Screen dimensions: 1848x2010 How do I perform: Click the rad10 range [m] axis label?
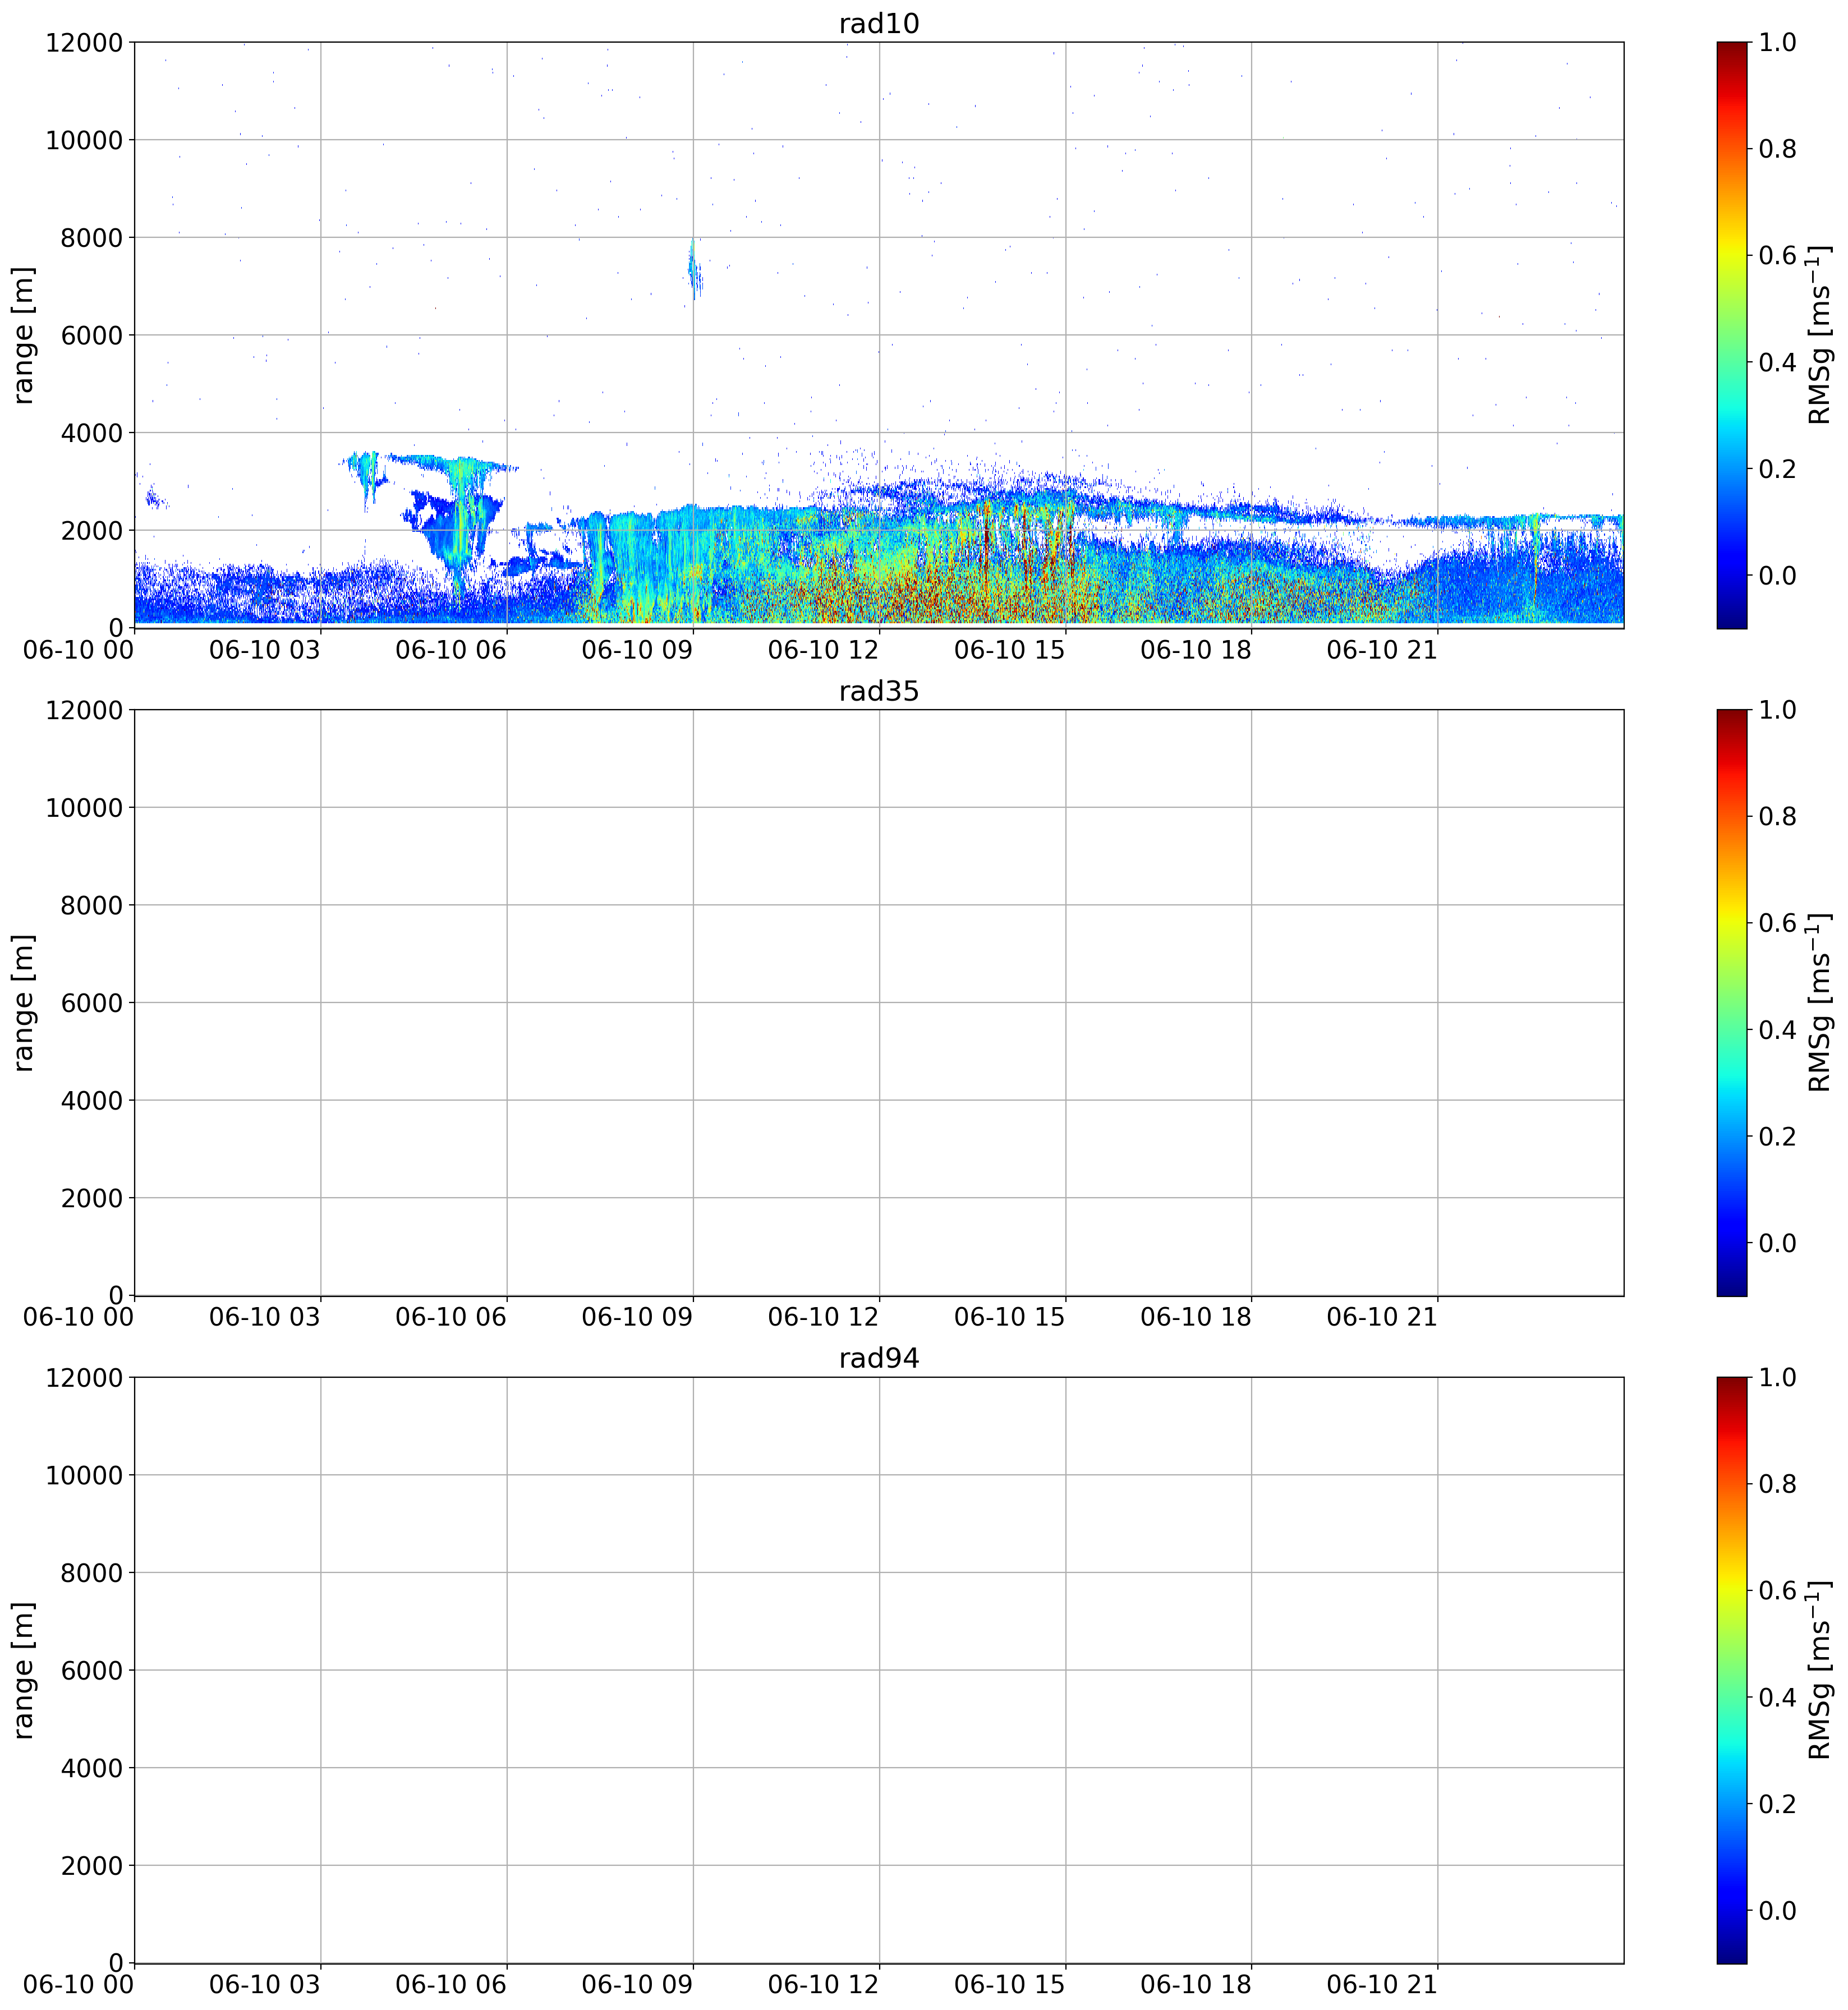tap(23, 335)
